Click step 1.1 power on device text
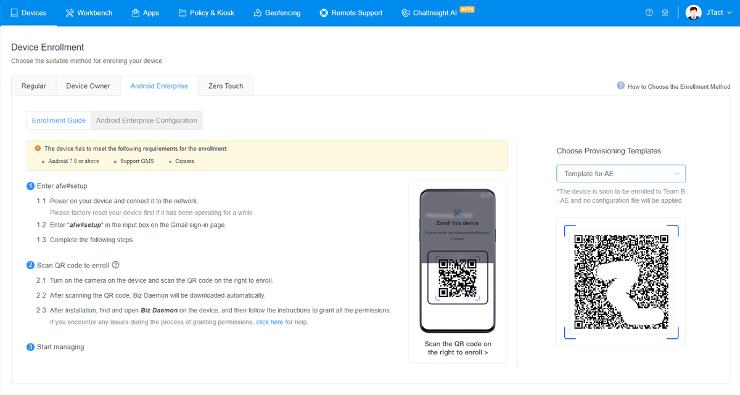 (124, 201)
